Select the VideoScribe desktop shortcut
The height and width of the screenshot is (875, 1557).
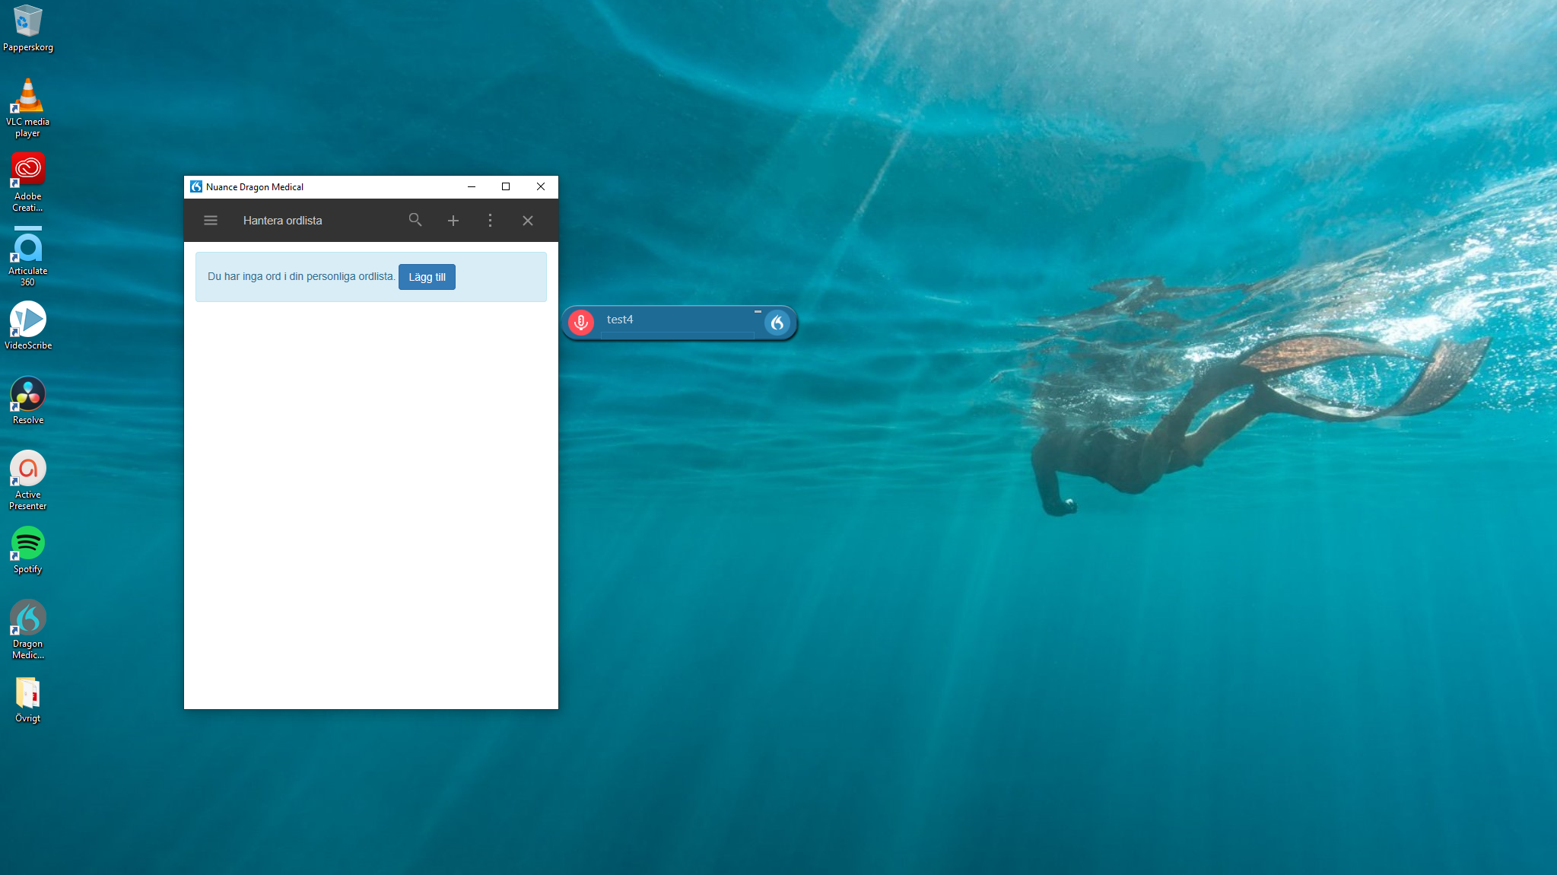[28, 320]
